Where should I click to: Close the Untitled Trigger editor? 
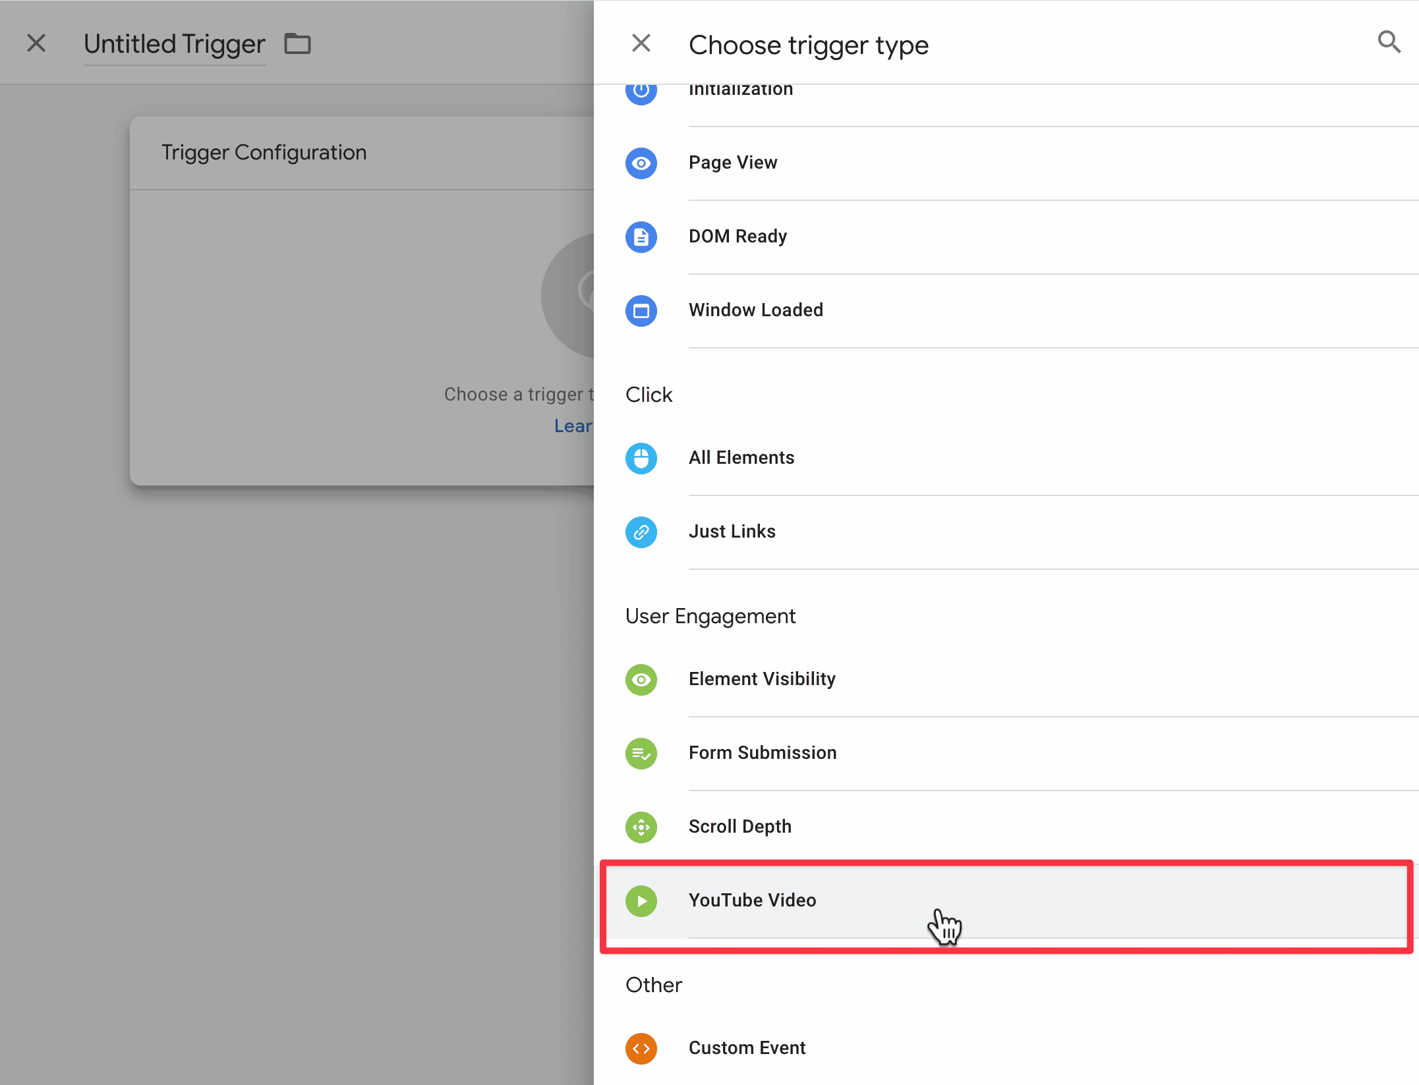36,43
